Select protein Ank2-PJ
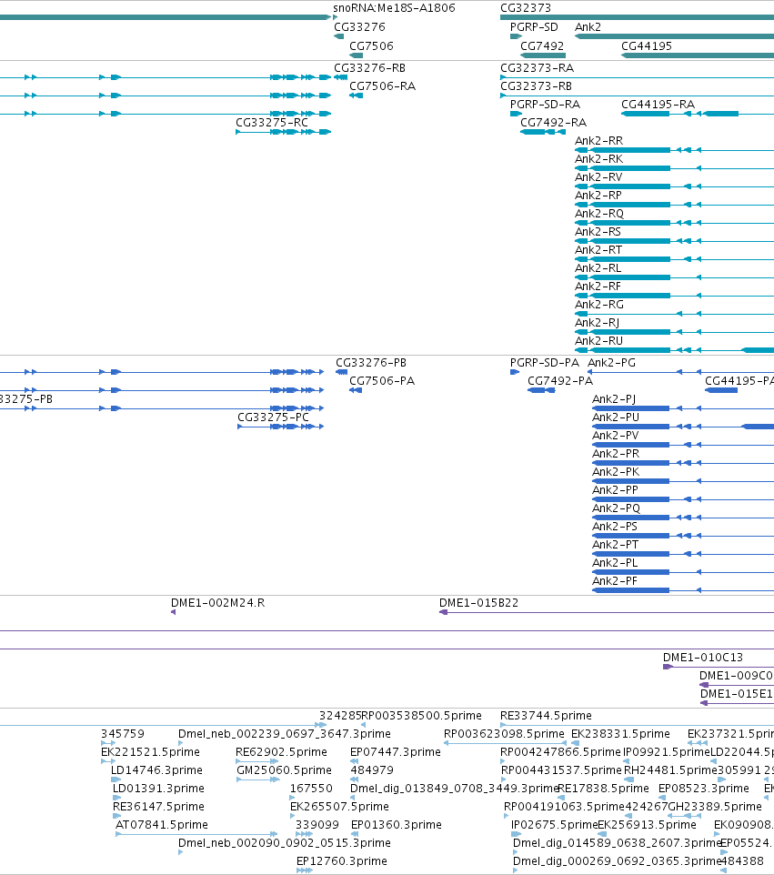Viewport: 774px width, 875px height. click(x=614, y=399)
